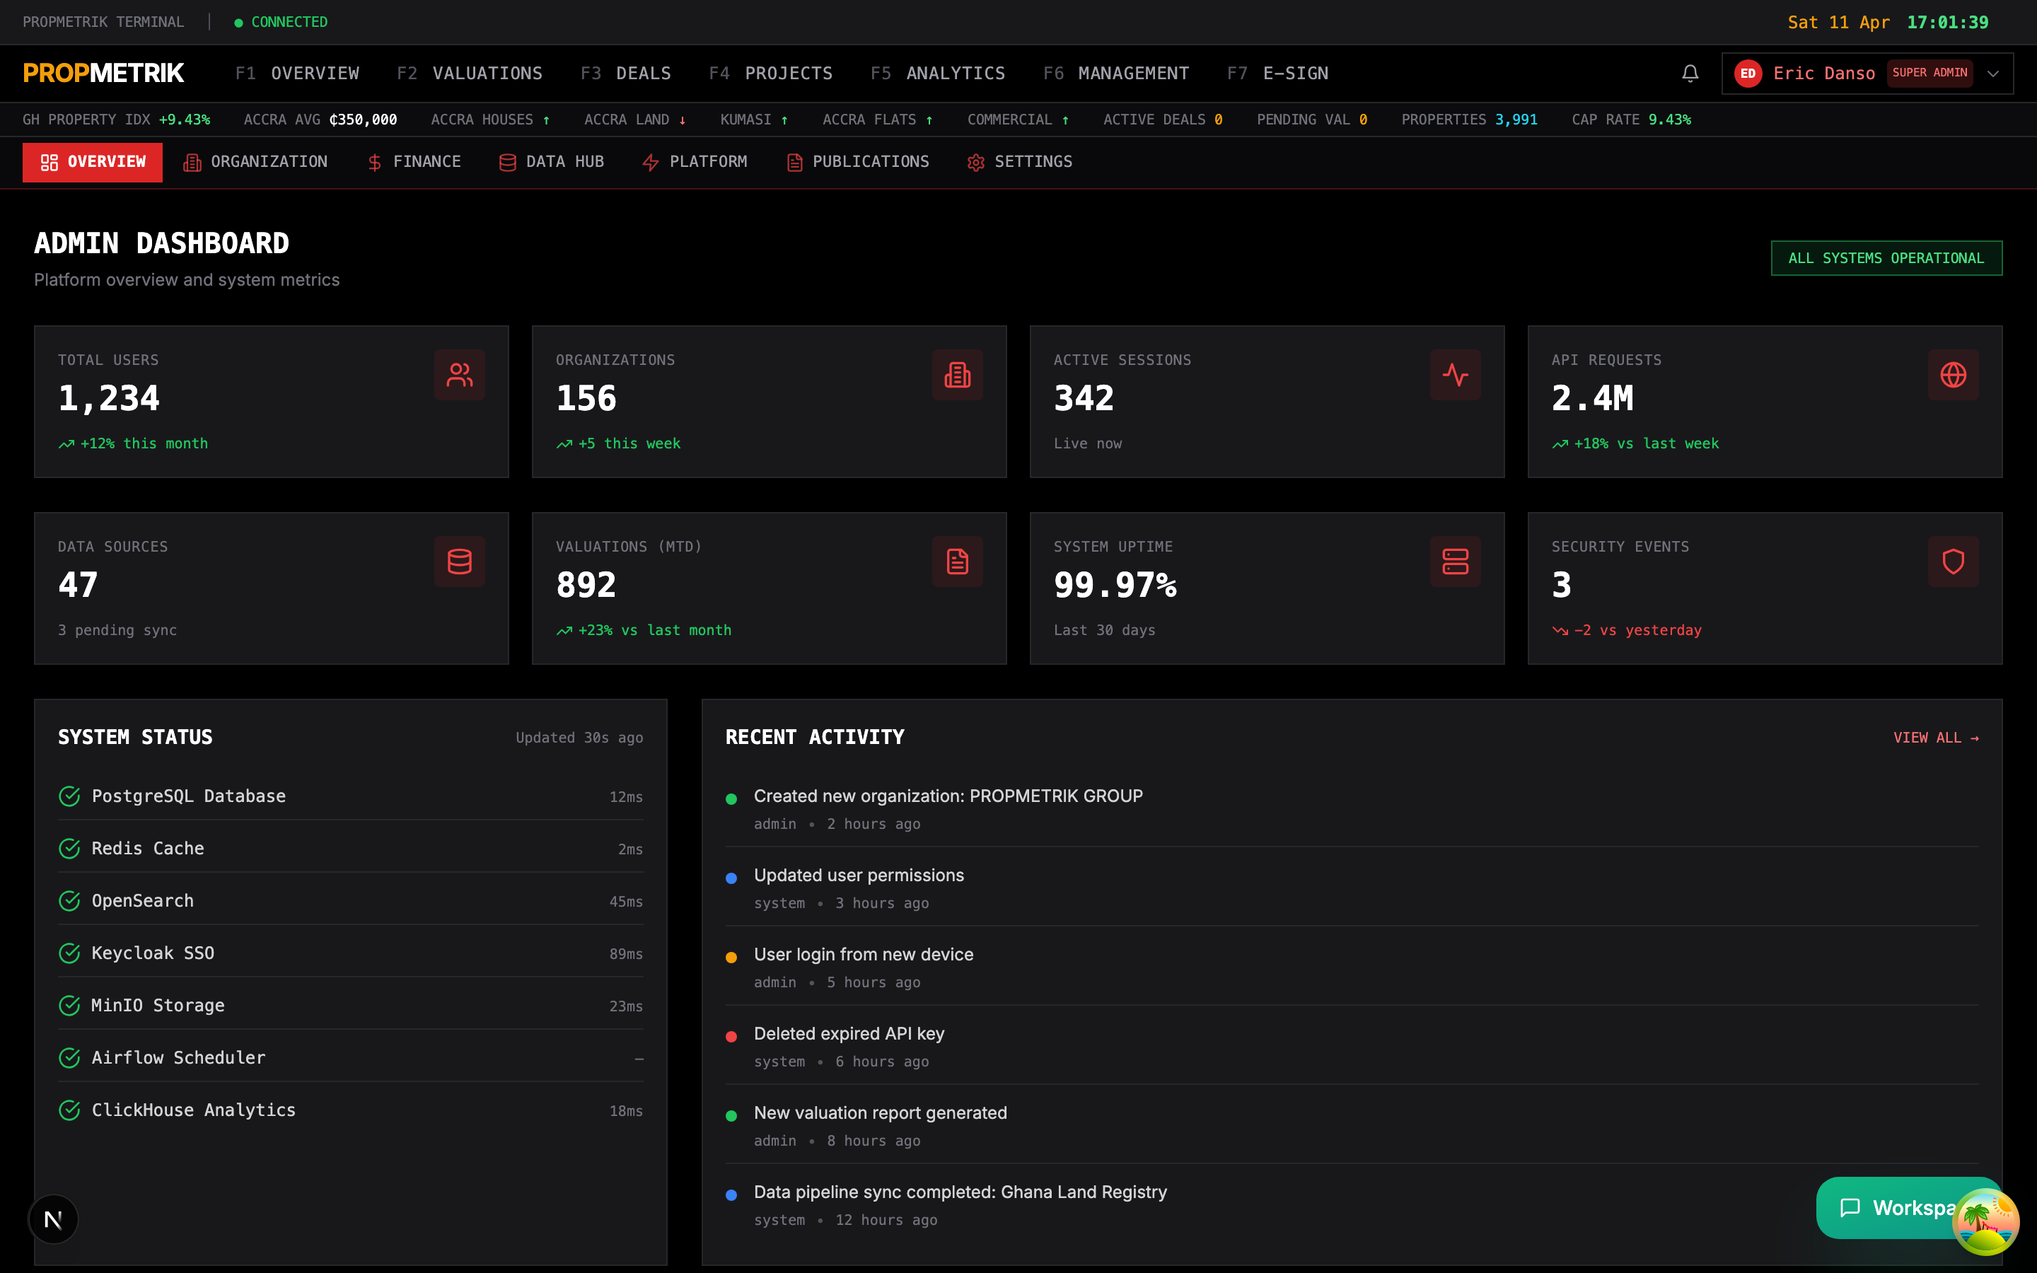Click the PROPMETRIK logo

coord(103,74)
